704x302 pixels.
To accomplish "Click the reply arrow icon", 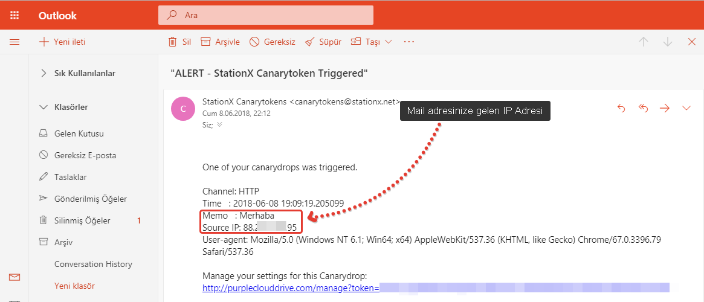I will (x=621, y=108).
